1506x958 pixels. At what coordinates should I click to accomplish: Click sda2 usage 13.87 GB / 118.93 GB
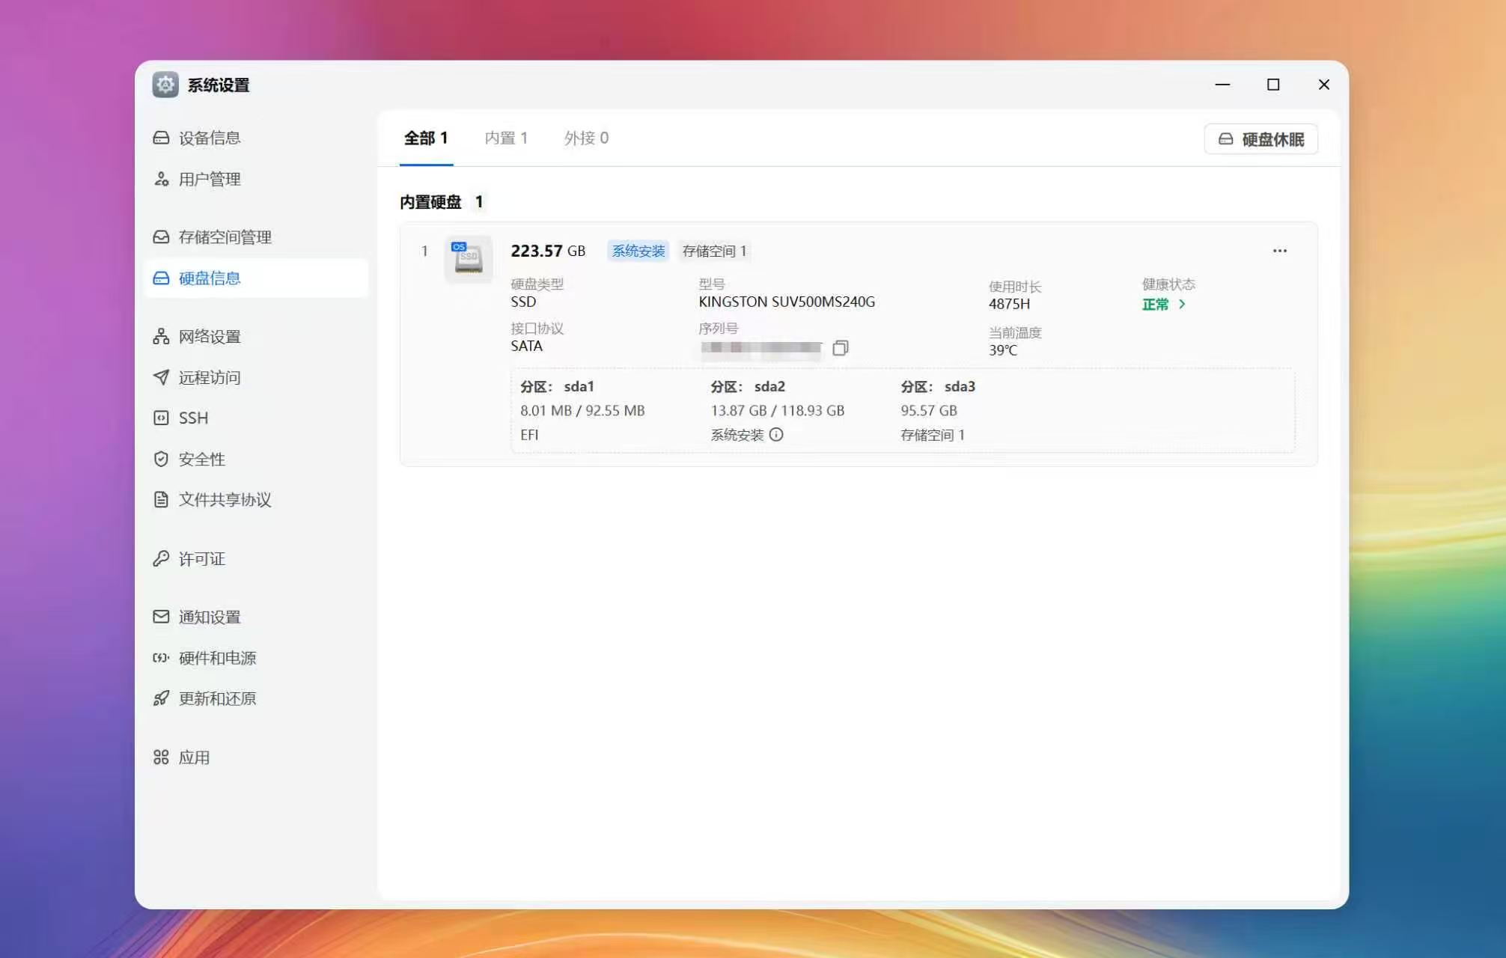[x=777, y=411]
